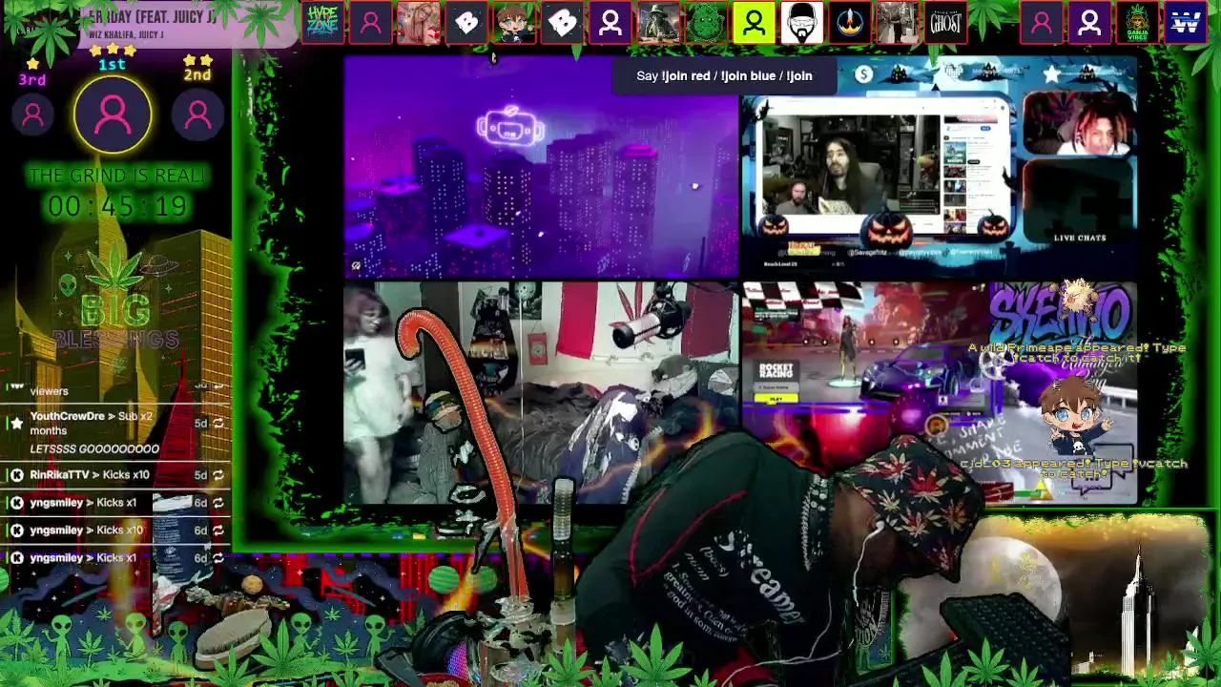
Task: Click the 'viewers' event row text
Action: pyautogui.click(x=49, y=391)
